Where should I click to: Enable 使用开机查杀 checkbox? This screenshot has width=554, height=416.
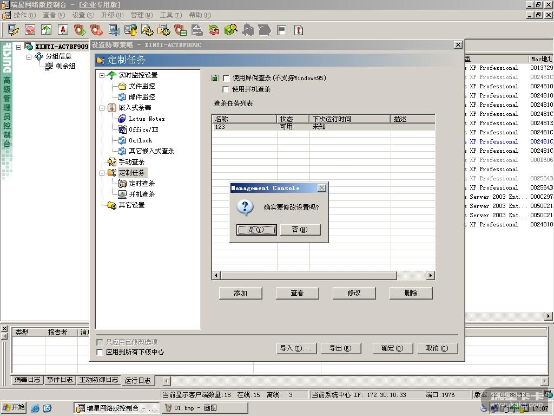point(226,89)
